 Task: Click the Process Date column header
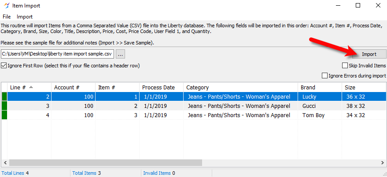162,87
